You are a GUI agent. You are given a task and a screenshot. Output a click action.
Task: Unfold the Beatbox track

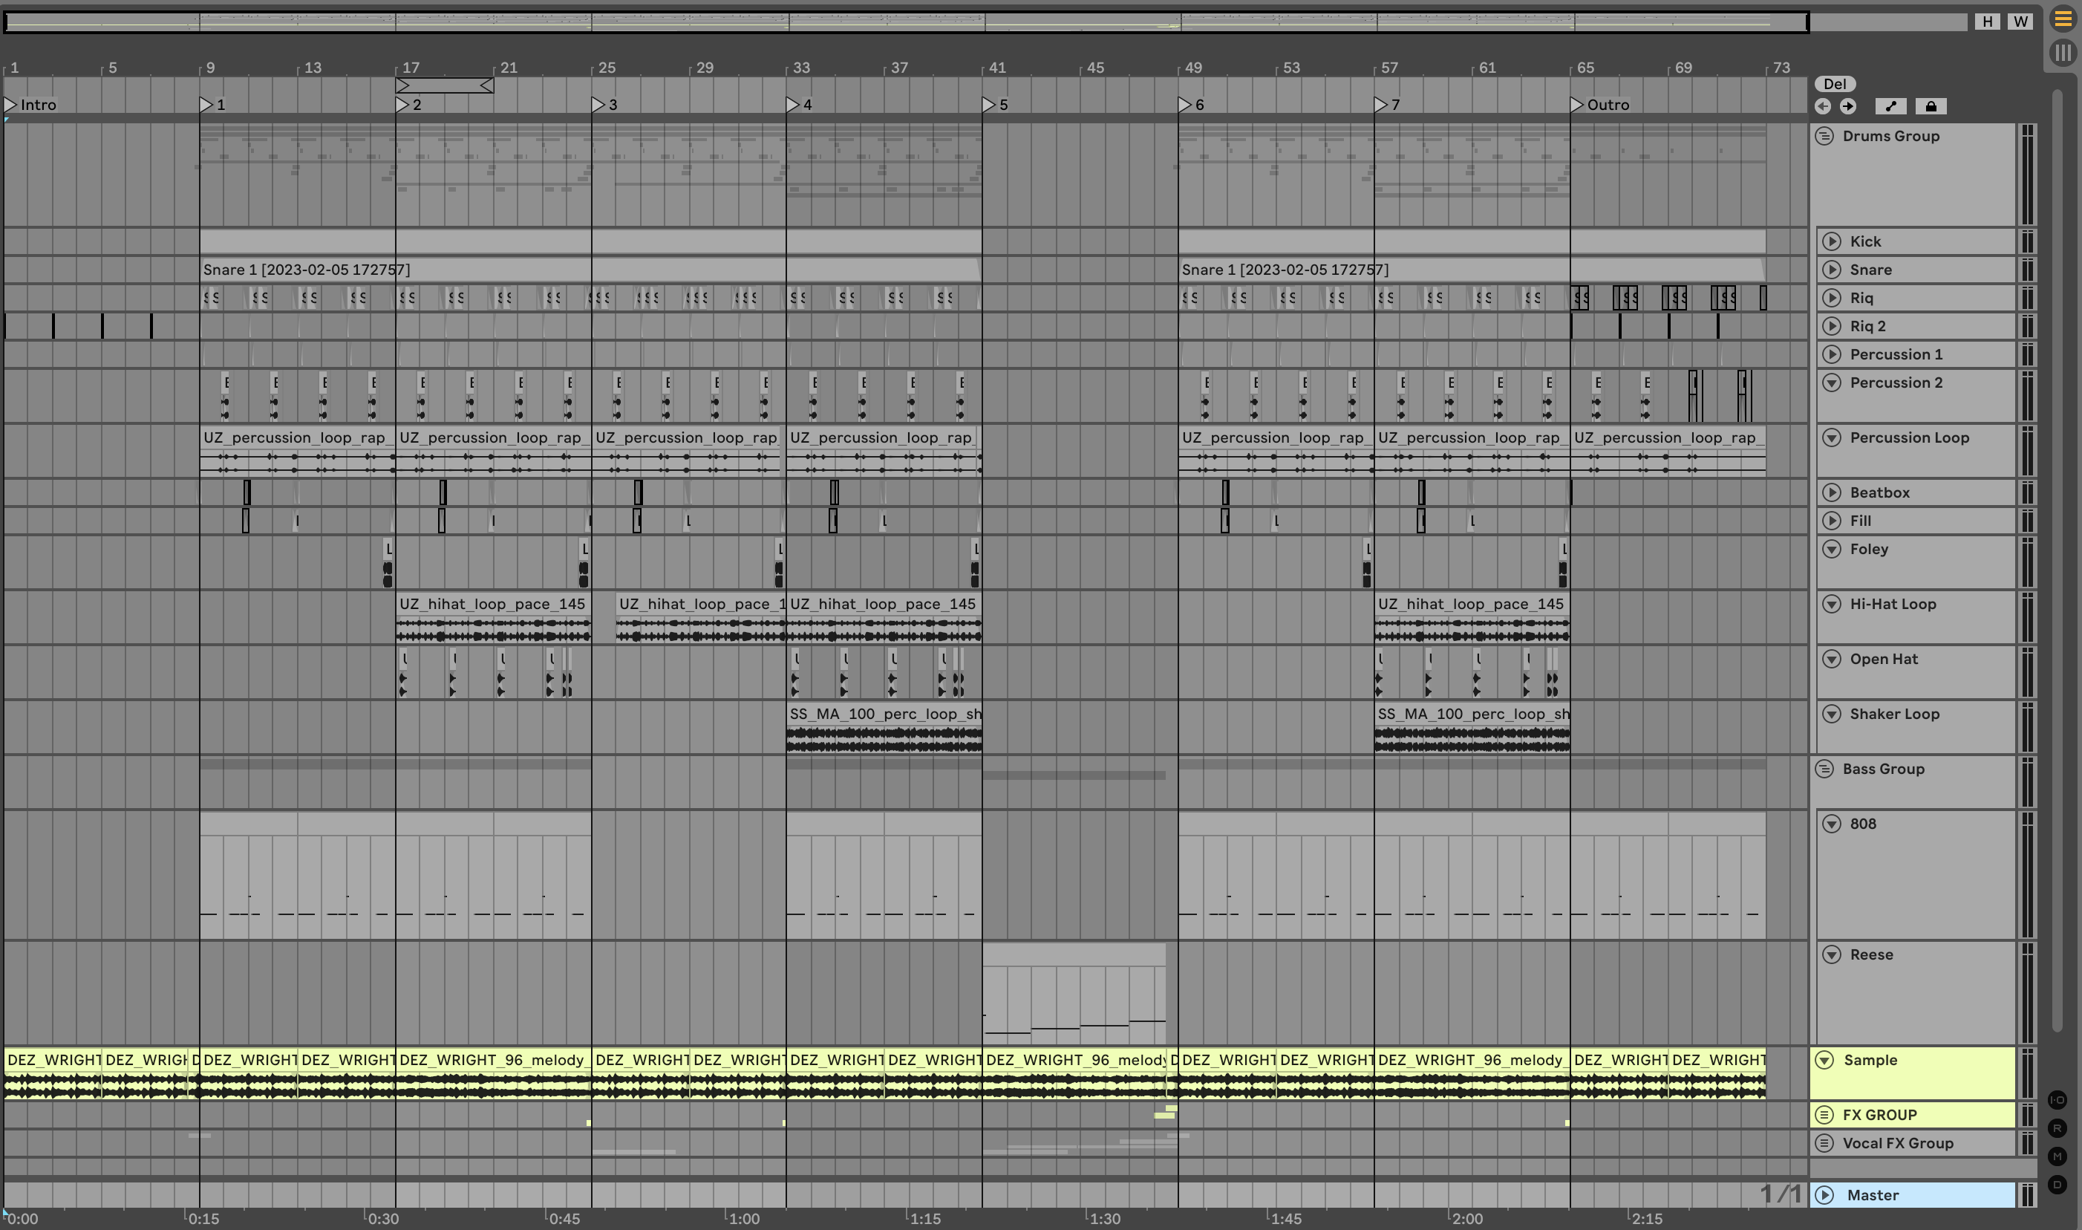point(1832,492)
